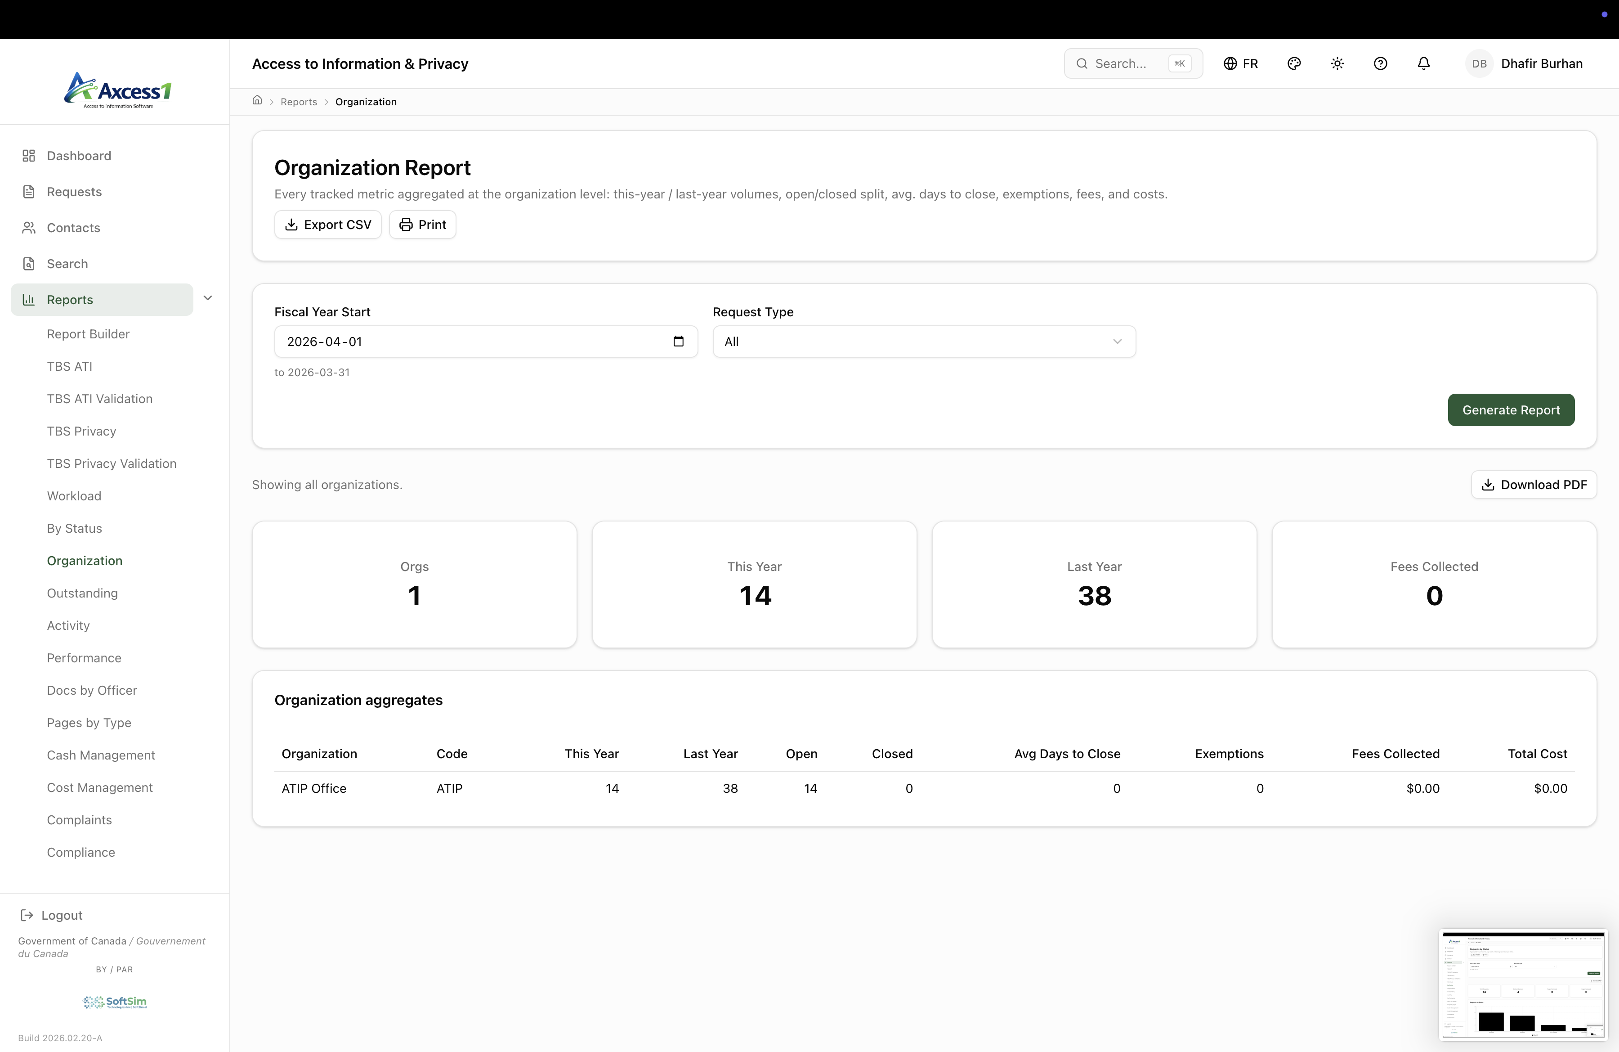Toggle light/dark mode sun icon
The height and width of the screenshot is (1052, 1619).
(1337, 63)
